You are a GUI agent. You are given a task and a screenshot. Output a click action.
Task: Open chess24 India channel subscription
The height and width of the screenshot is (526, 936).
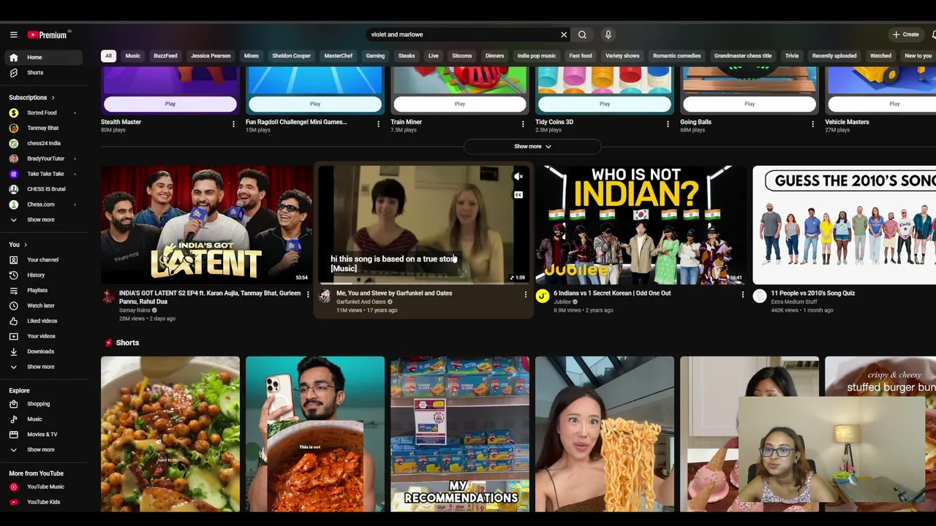(44, 143)
